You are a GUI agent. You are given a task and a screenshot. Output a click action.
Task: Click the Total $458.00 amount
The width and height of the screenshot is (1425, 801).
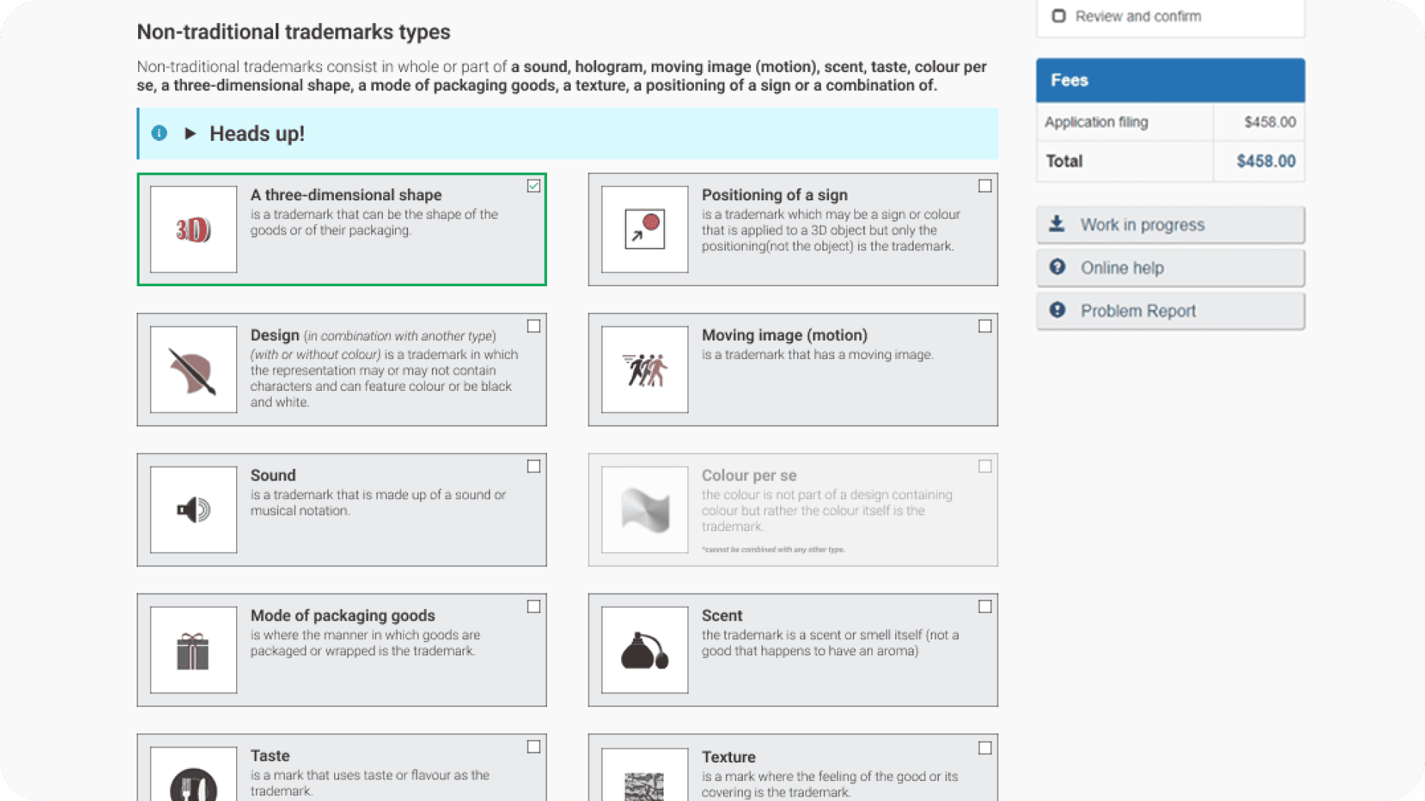(1265, 162)
